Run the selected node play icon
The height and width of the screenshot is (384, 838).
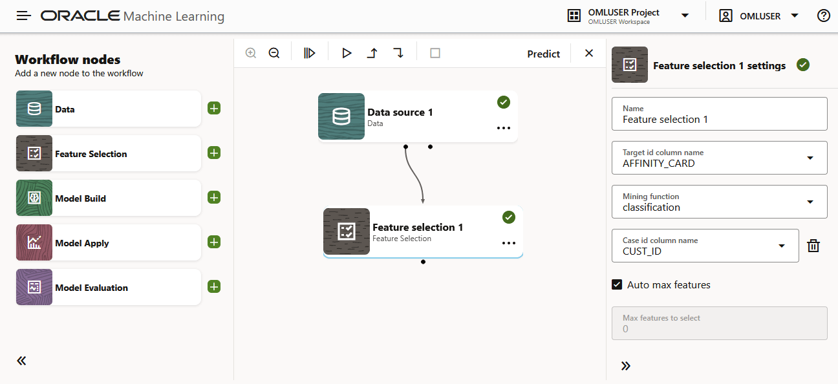pos(347,53)
